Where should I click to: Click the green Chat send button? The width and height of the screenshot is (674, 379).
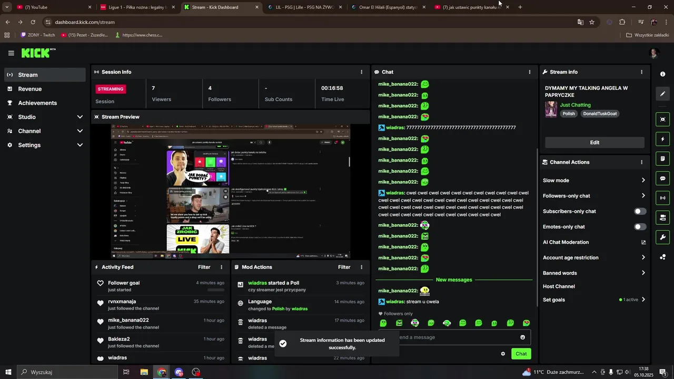521,354
